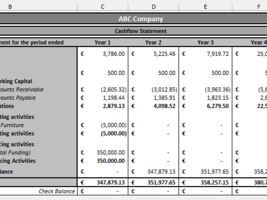
Task: Click the Accounts Payable row label
Action: pyautogui.click(x=18, y=98)
